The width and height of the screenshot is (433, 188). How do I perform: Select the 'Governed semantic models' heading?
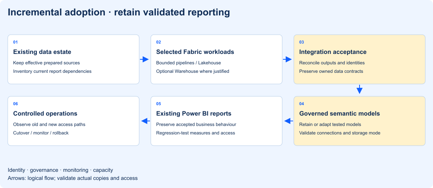point(340,113)
